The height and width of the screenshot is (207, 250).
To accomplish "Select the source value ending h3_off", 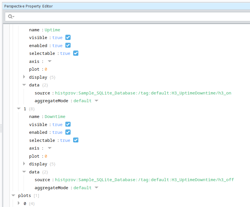I will tap(144, 180).
